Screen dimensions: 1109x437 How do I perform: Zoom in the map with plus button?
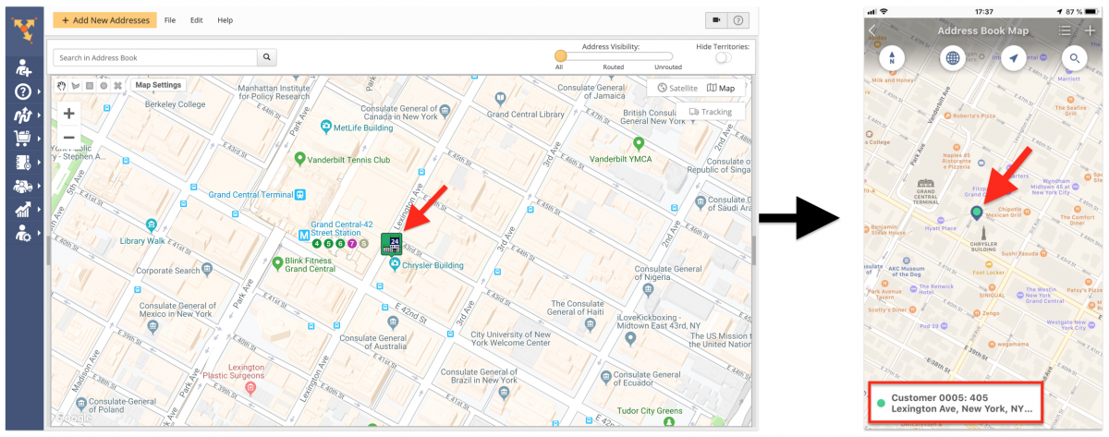[x=69, y=114]
